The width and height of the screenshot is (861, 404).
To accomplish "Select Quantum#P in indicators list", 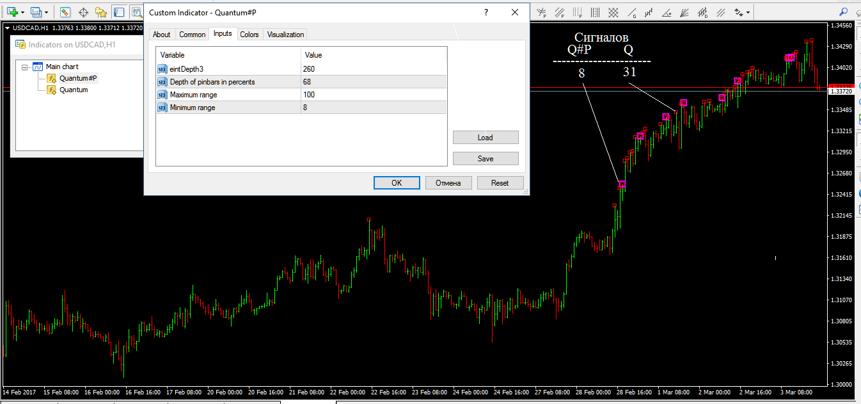I will coord(78,78).
